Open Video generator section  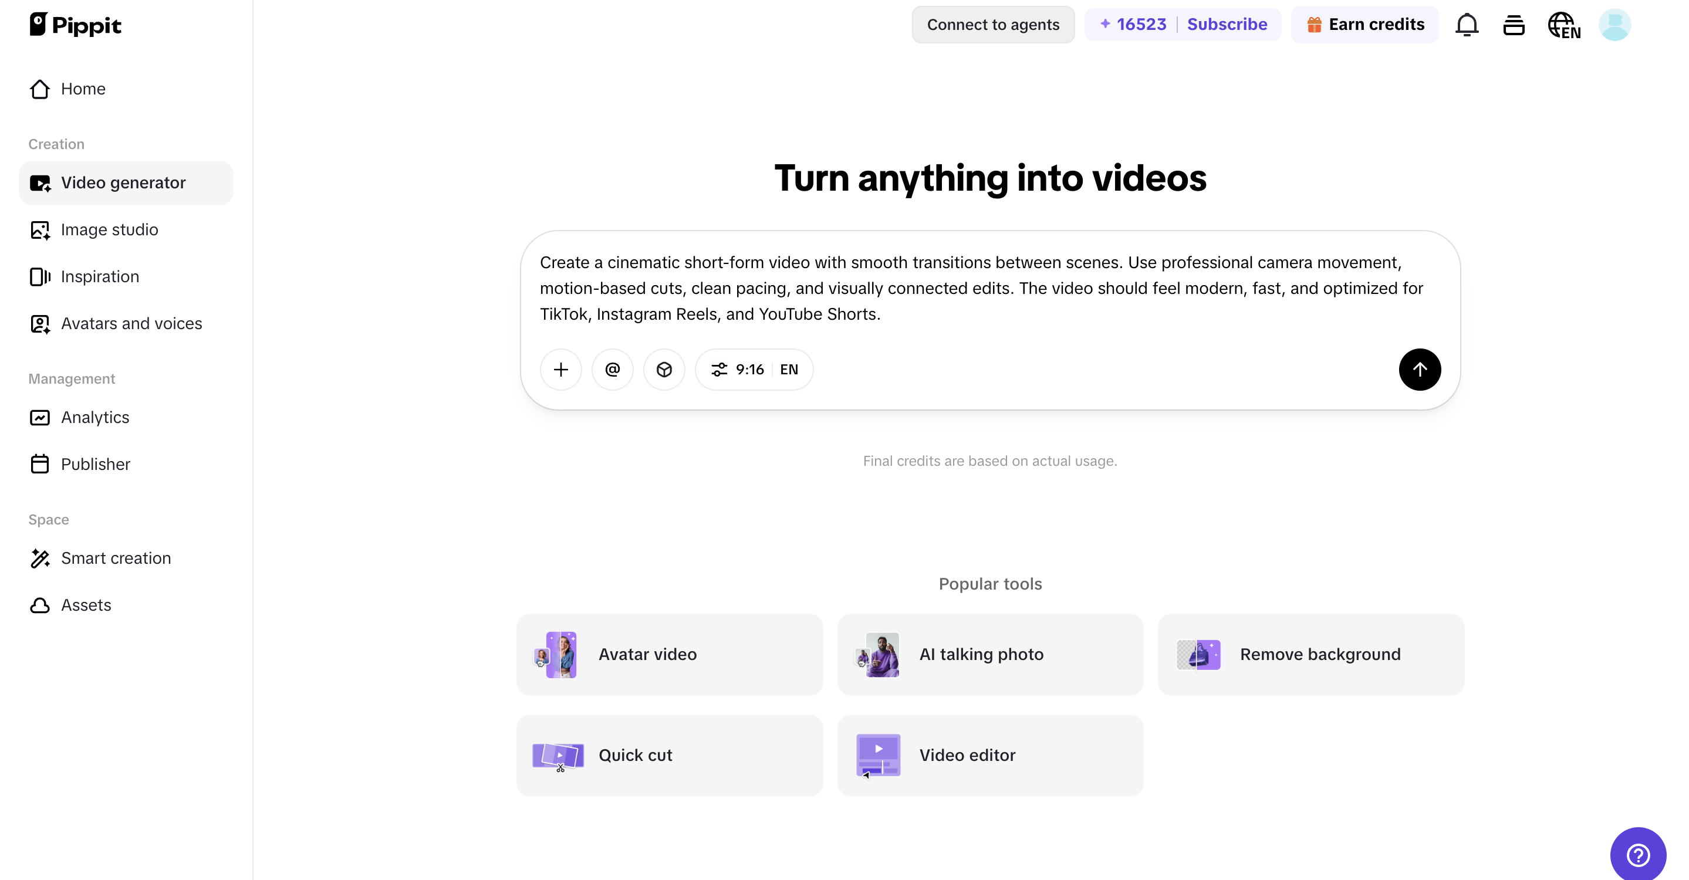(126, 183)
